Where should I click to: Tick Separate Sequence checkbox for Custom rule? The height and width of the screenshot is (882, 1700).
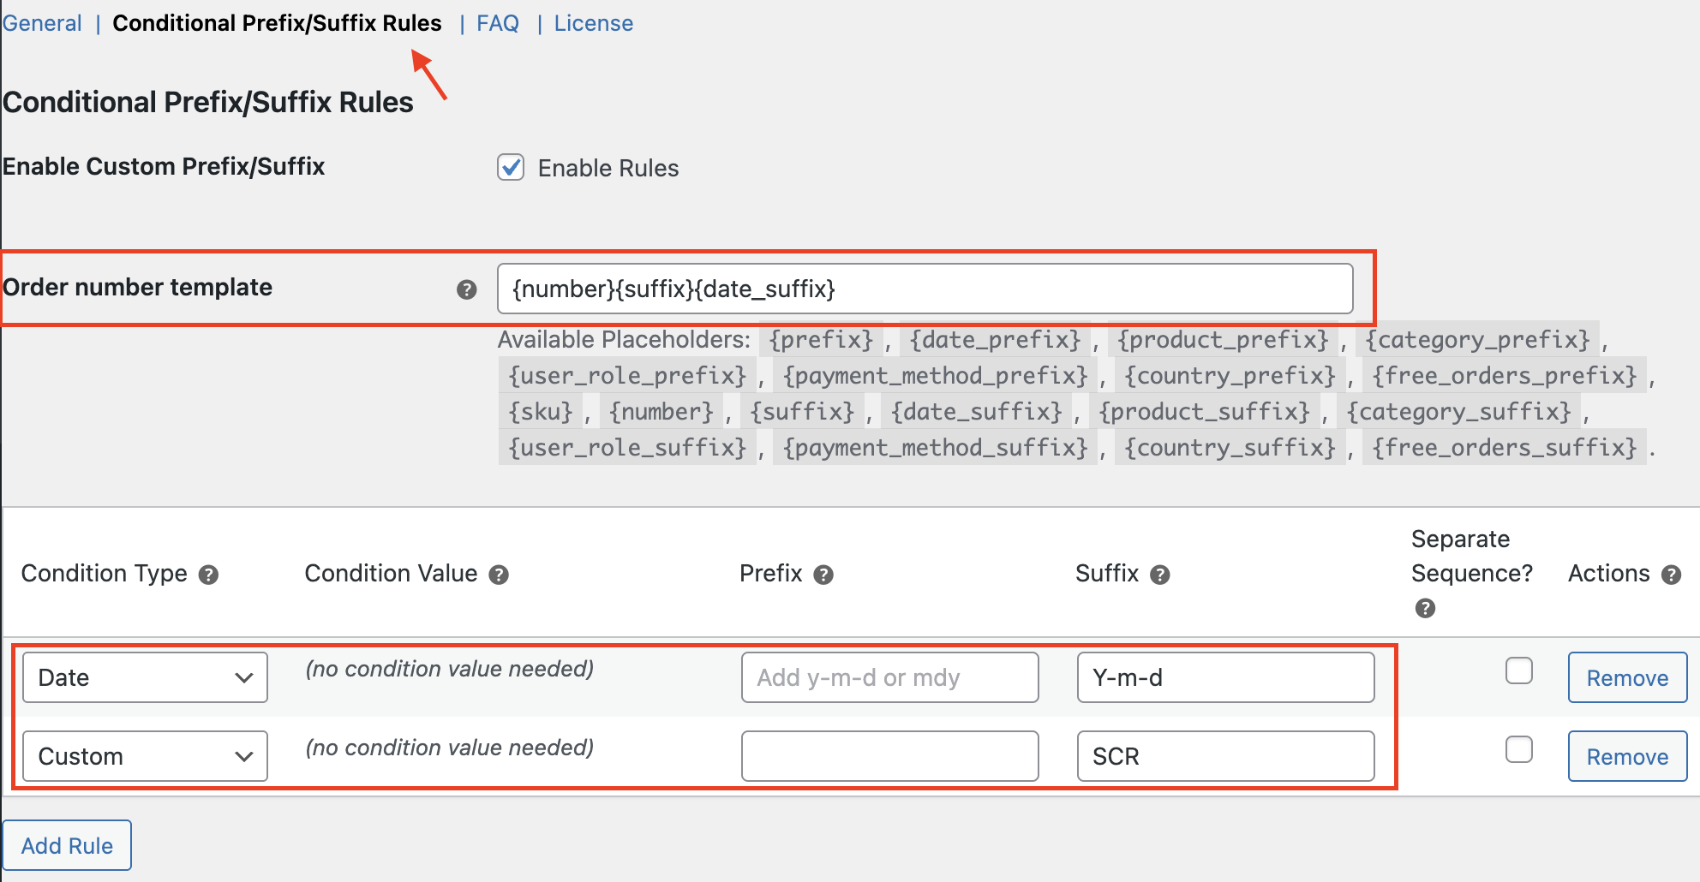coord(1518,749)
